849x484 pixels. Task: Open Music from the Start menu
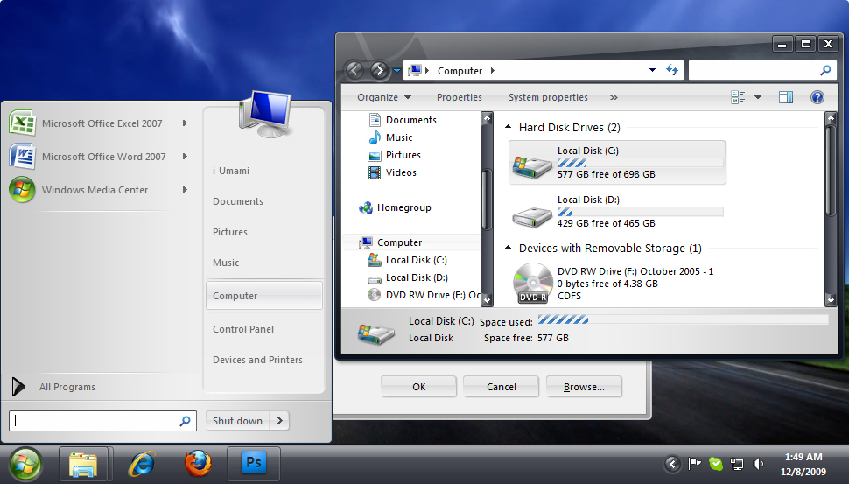225,263
